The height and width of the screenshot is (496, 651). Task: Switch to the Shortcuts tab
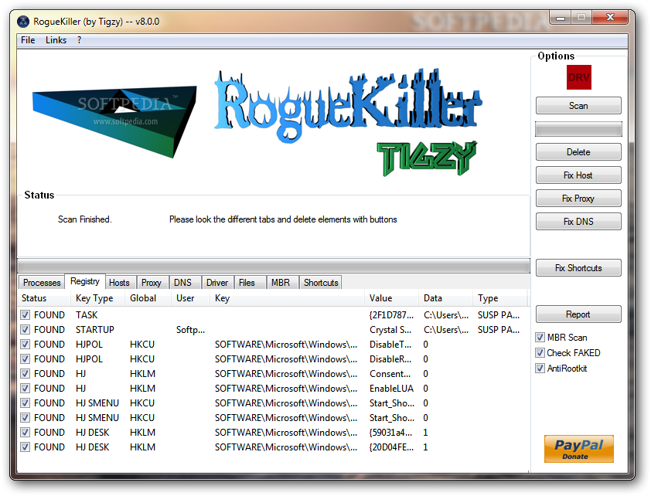coord(321,283)
